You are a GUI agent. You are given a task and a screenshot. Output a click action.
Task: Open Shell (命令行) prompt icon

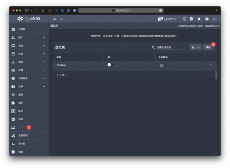[13, 144]
